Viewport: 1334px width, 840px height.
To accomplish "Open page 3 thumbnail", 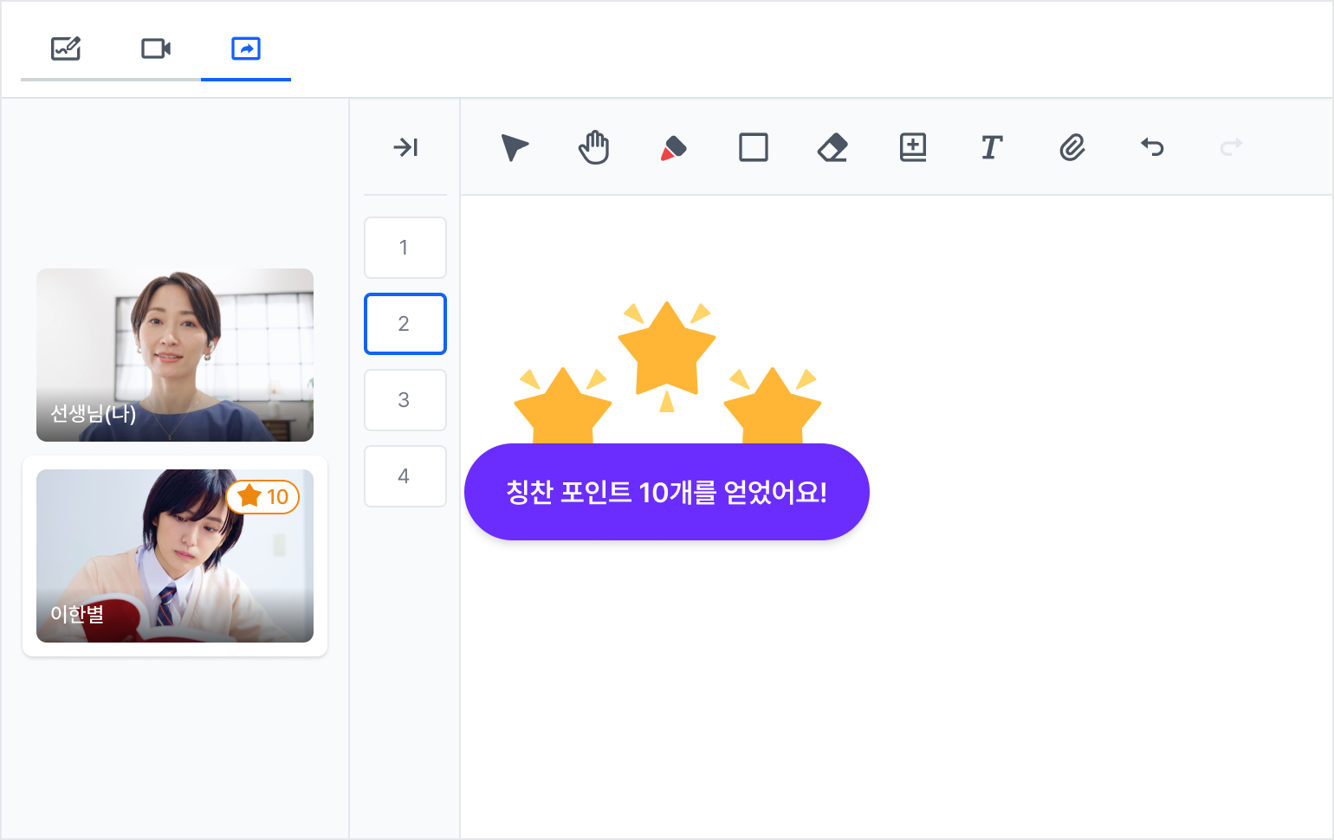I will [405, 400].
